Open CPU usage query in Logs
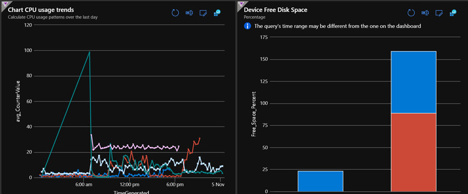Image resolution: width=468 pixels, height=194 pixels. [x=189, y=12]
